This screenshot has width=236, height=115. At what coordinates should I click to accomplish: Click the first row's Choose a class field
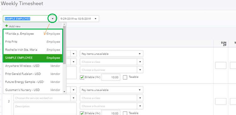coord(108,62)
